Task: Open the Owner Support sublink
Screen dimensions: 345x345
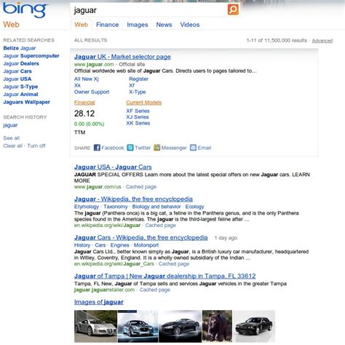Action: tap(92, 92)
